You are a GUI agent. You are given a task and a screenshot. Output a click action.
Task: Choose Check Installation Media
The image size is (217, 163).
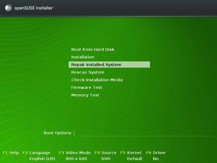click(97, 80)
